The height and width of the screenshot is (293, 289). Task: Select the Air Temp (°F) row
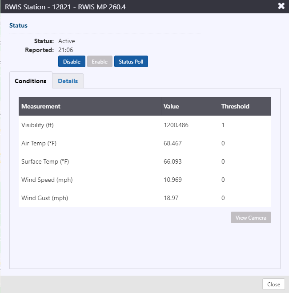(145, 143)
